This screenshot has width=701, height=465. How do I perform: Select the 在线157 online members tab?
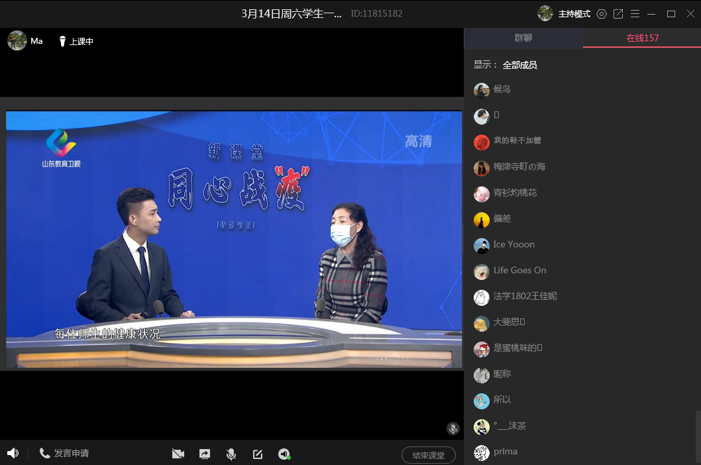642,38
